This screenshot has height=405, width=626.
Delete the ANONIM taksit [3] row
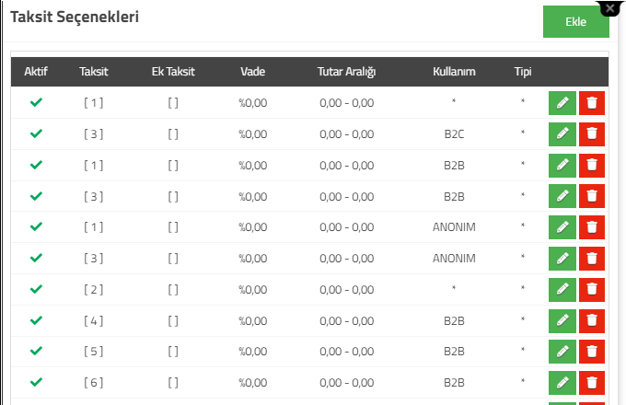[592, 259]
